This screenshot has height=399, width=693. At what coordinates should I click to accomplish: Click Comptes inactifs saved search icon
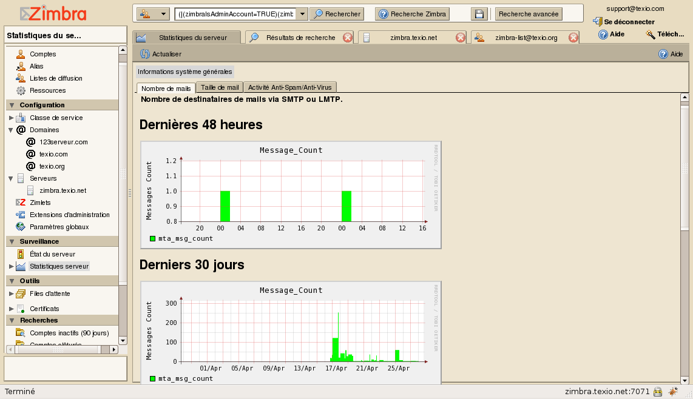click(x=21, y=333)
